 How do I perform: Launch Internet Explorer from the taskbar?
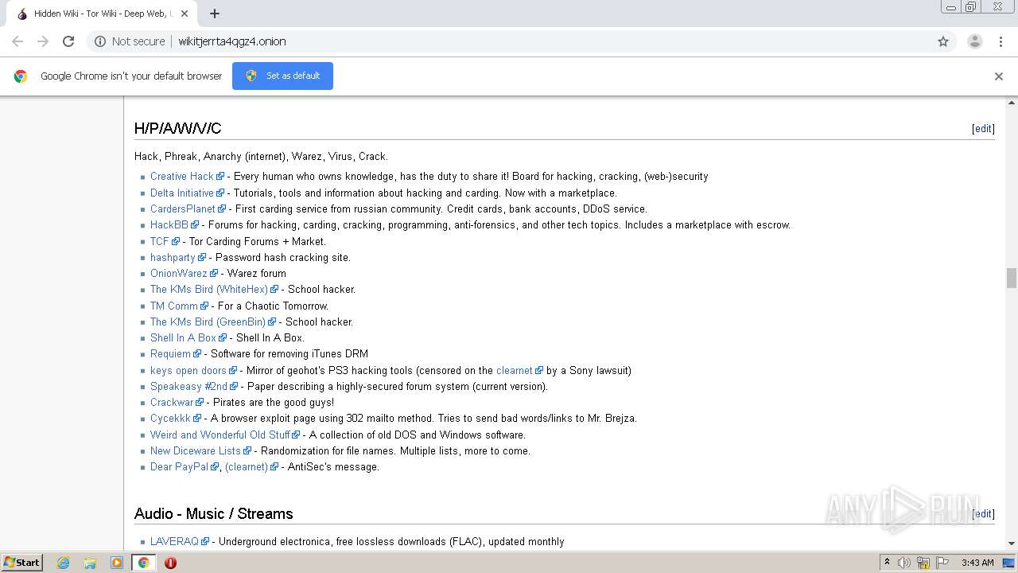tap(64, 563)
